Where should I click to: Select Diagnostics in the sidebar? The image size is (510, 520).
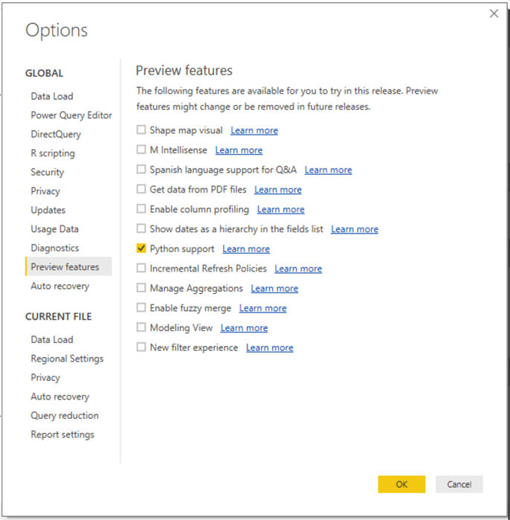(x=55, y=248)
